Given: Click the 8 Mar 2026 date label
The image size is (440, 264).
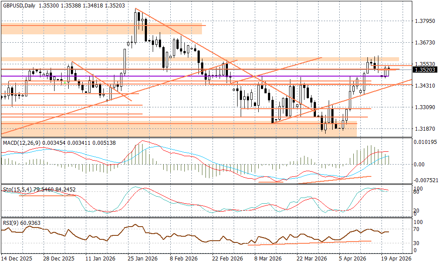Looking at the screenshot, I should (268, 259).
